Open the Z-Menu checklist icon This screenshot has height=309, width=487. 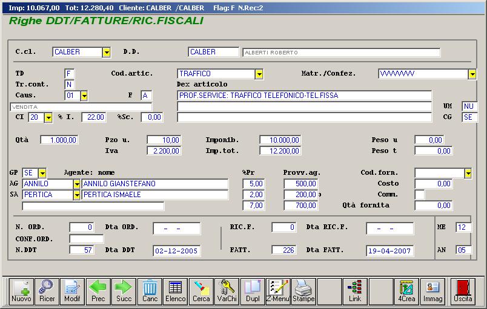278,291
